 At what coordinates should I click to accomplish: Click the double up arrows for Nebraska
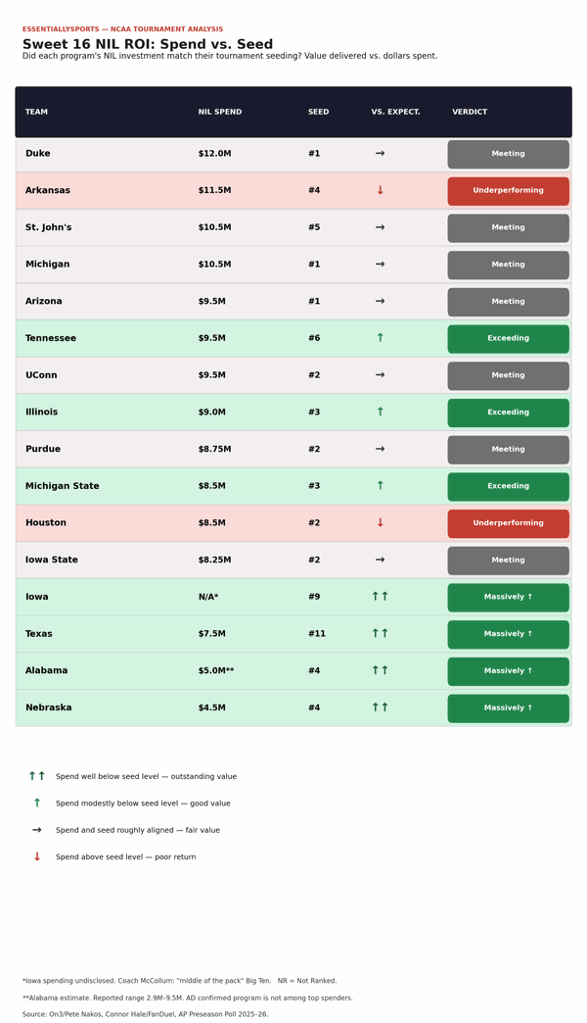click(381, 707)
